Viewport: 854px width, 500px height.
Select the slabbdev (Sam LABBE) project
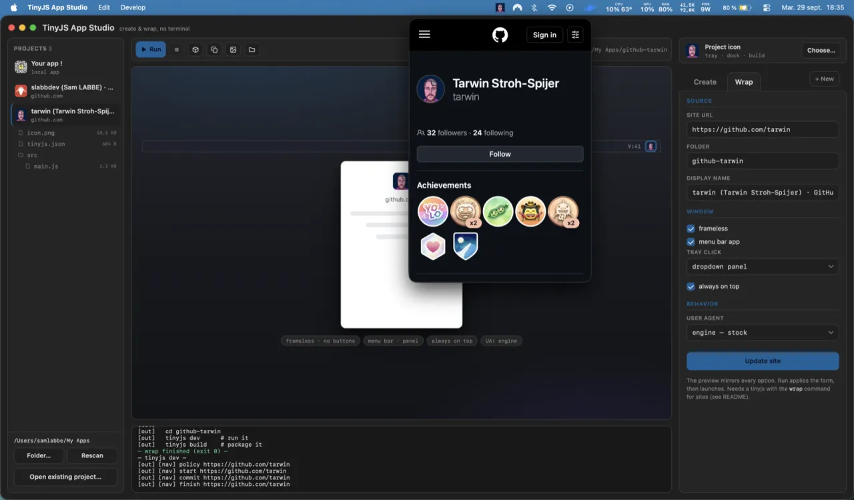pyautogui.click(x=65, y=91)
